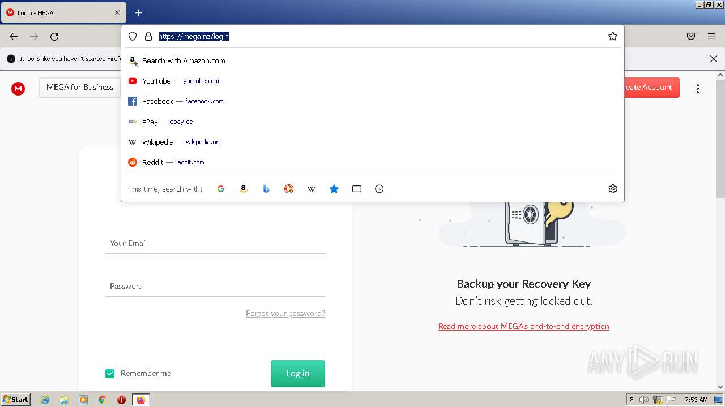
Task: Open a new browser tab
Action: [x=138, y=12]
